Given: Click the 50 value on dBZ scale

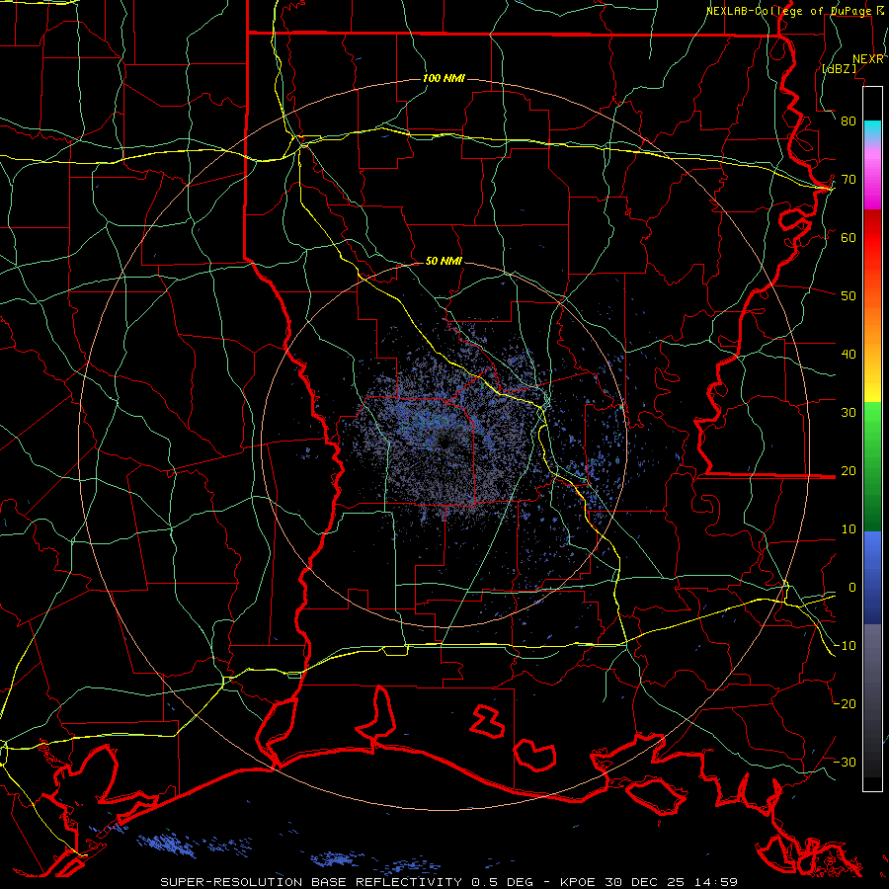Looking at the screenshot, I should [849, 296].
